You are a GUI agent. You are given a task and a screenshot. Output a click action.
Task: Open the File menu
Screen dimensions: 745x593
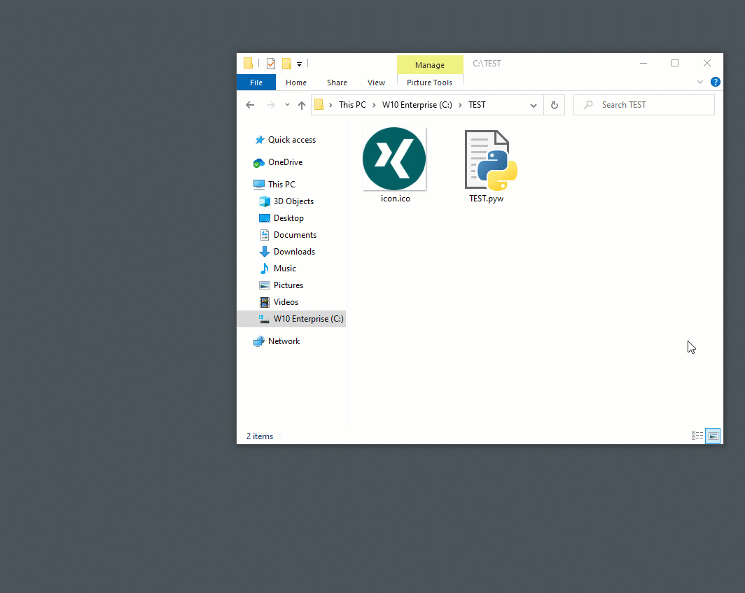pos(256,83)
